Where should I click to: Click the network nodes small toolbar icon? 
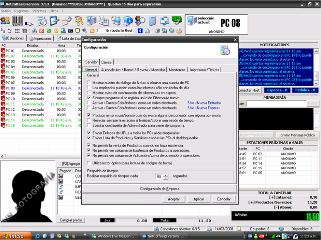(x=34, y=31)
